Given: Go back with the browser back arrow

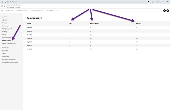Looking at the screenshot, I should 2,2.
